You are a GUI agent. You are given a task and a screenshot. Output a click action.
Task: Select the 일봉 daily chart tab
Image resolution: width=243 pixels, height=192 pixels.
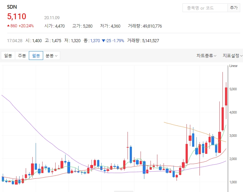pyautogui.click(x=8, y=56)
